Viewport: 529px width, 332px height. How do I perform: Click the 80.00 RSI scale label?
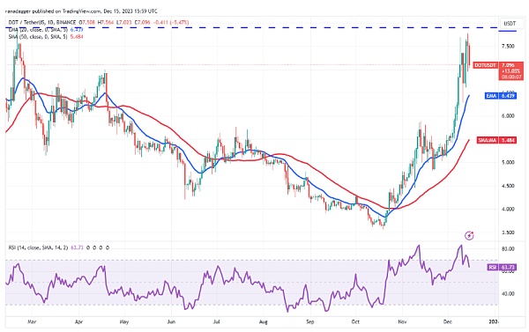(x=508, y=249)
